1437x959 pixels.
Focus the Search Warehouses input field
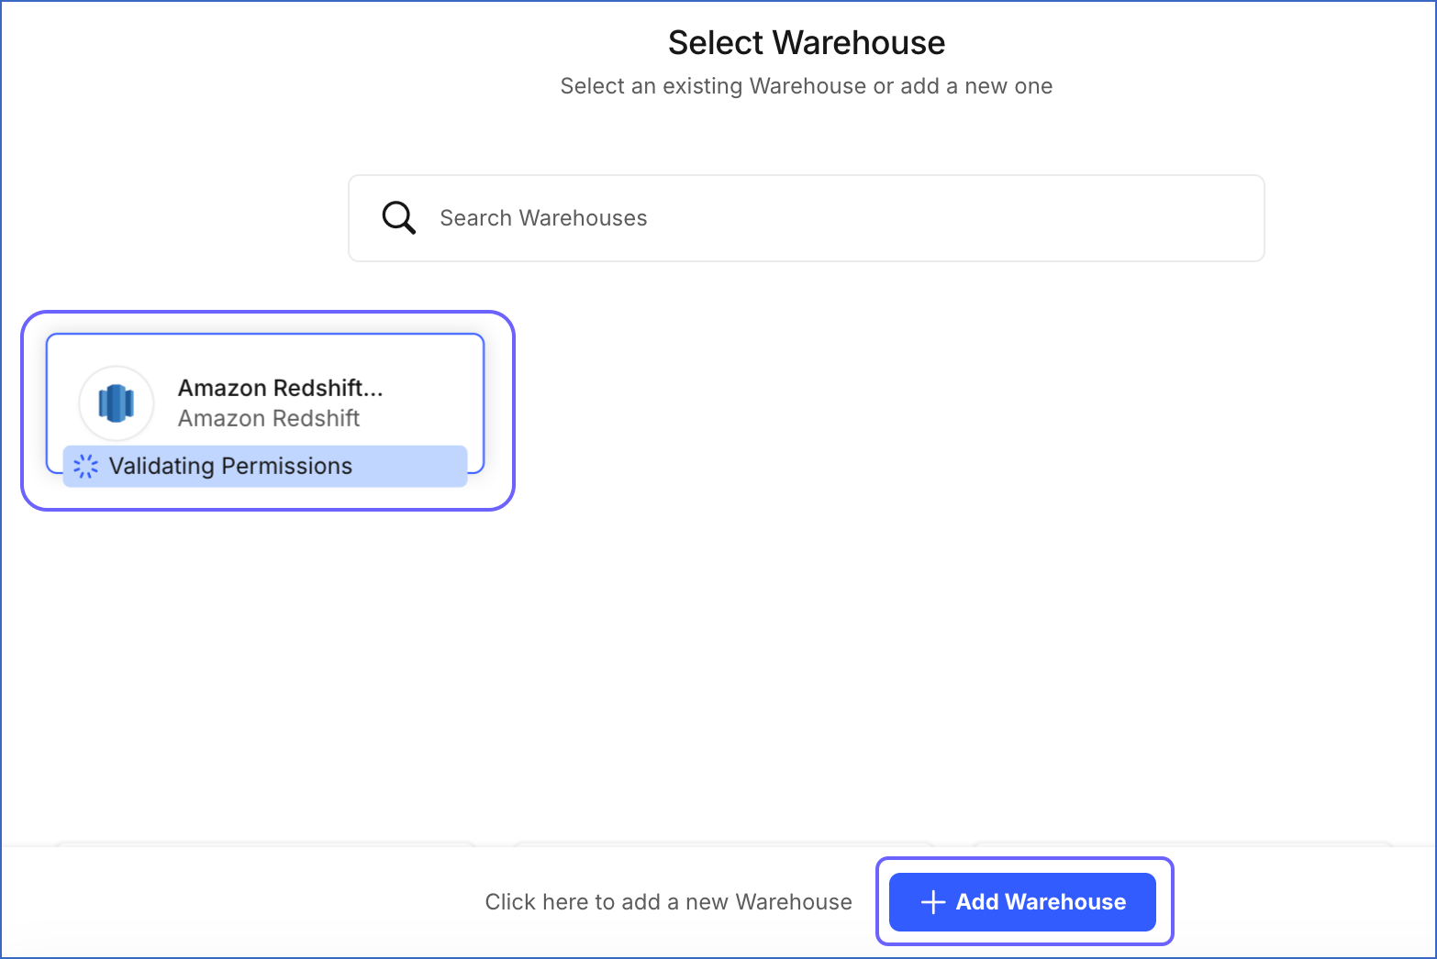(806, 218)
